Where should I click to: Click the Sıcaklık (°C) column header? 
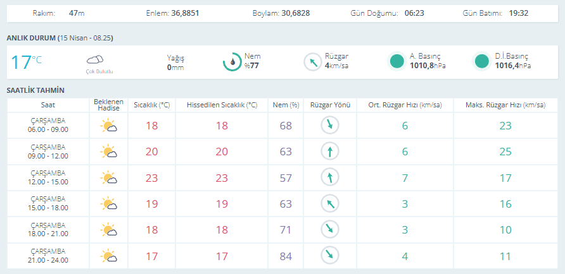(151, 104)
